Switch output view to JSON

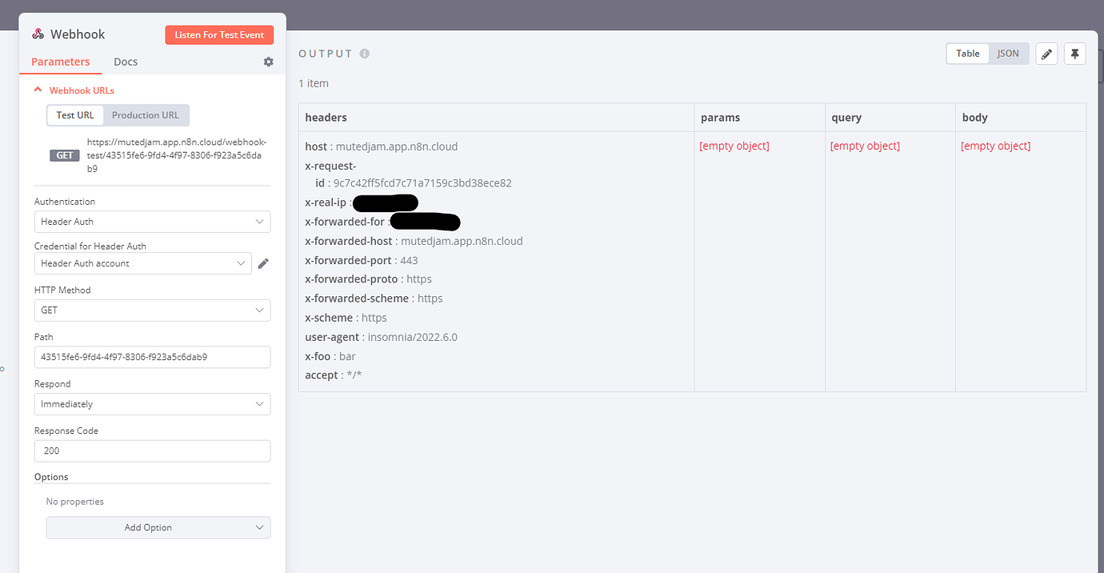coord(1008,53)
